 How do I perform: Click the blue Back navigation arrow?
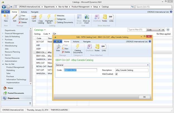coord(4,7)
